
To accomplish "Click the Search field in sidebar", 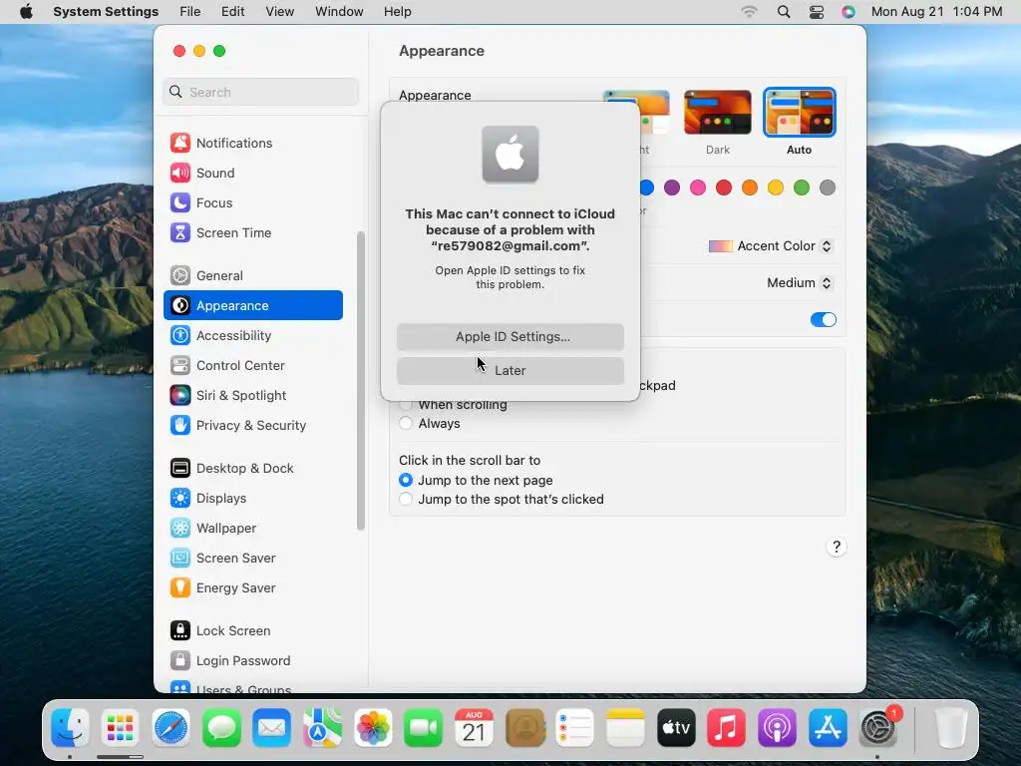I will (260, 92).
